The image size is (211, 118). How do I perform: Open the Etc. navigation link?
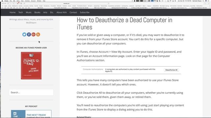coord(52,12)
